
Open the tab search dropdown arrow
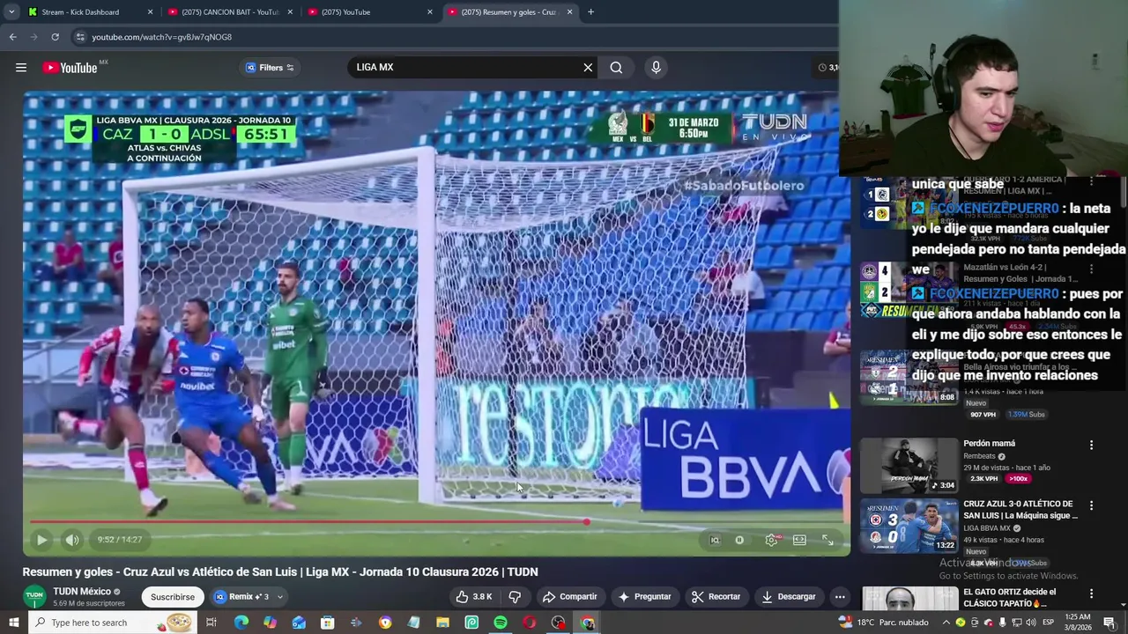tap(11, 12)
